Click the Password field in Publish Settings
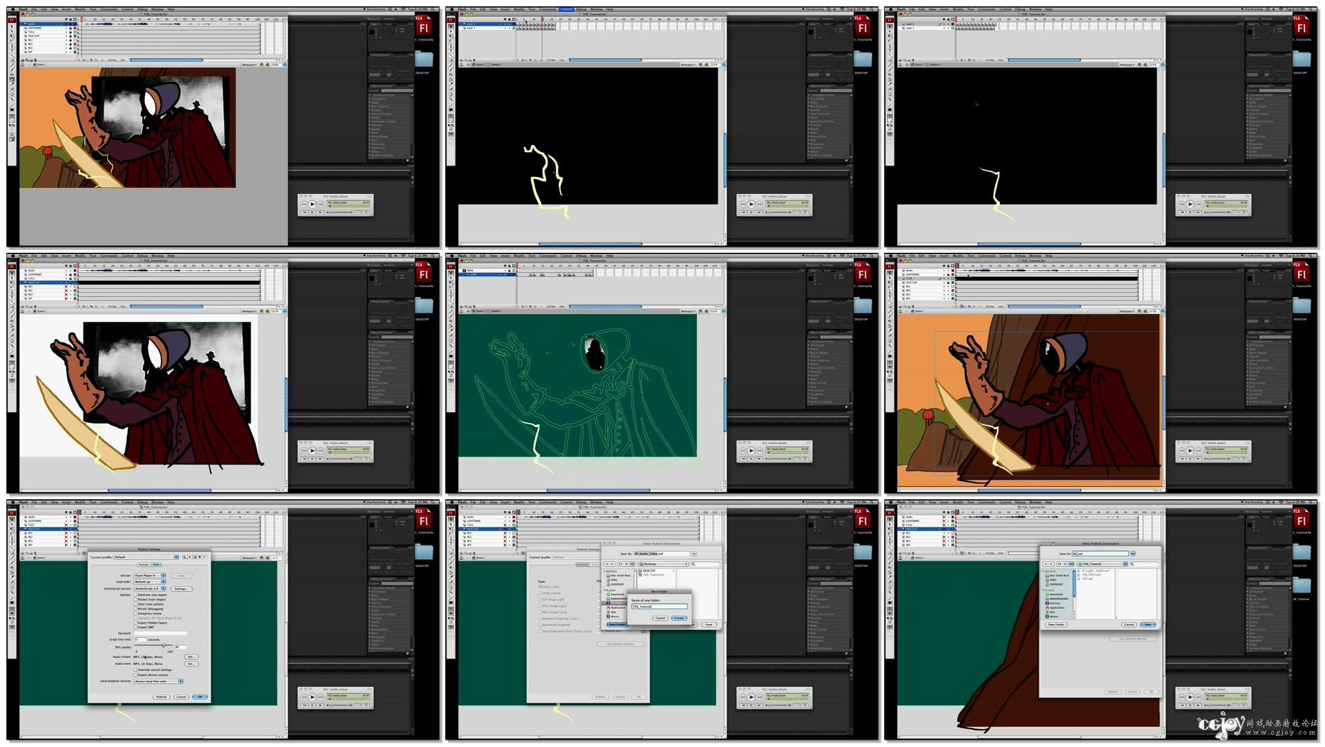1325x747 pixels. point(160,633)
